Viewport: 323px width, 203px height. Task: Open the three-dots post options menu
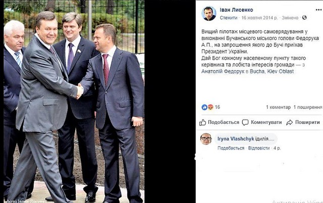tap(318, 10)
